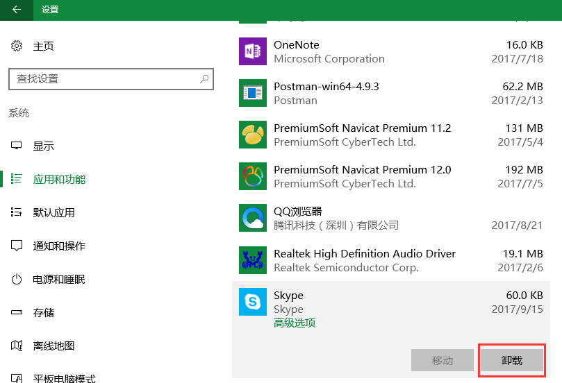Image resolution: width=562 pixels, height=383 pixels.
Task: Select the Postman-win64-4.9.3 entry
Action: coord(327,87)
